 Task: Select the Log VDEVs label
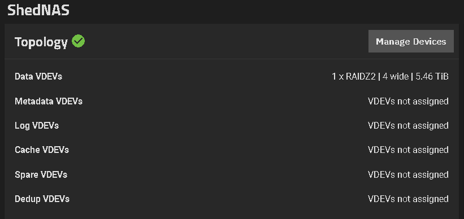click(37, 126)
